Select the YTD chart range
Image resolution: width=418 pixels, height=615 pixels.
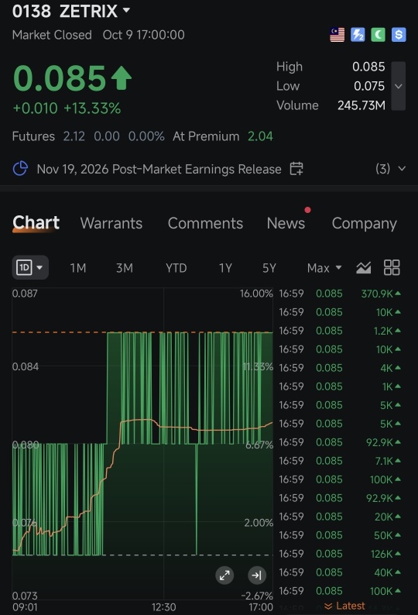click(x=176, y=268)
